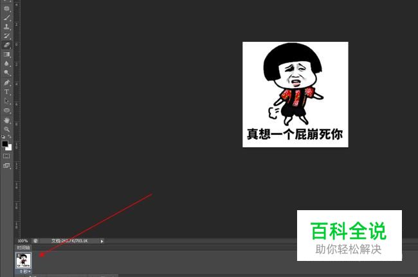Click the document size status text

(69, 241)
